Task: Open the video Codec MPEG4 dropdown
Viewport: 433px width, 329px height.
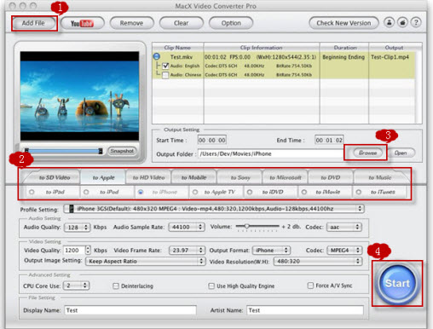Action: click(x=344, y=251)
